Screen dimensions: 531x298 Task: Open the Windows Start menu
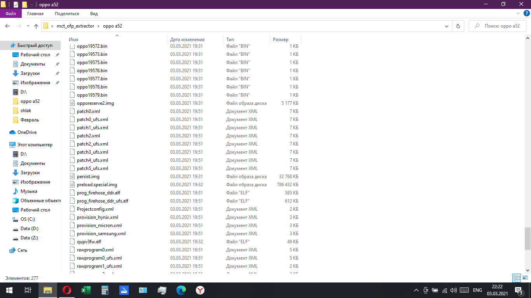coord(9,290)
